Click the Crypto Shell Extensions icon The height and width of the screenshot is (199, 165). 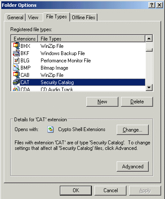pyautogui.click(x=50, y=129)
